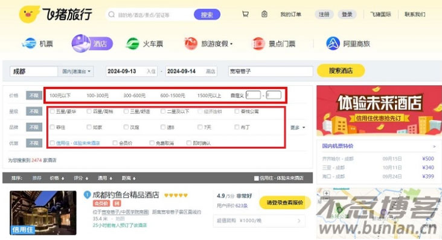
Task: Expand 更多 brands list
Action: 298,128
